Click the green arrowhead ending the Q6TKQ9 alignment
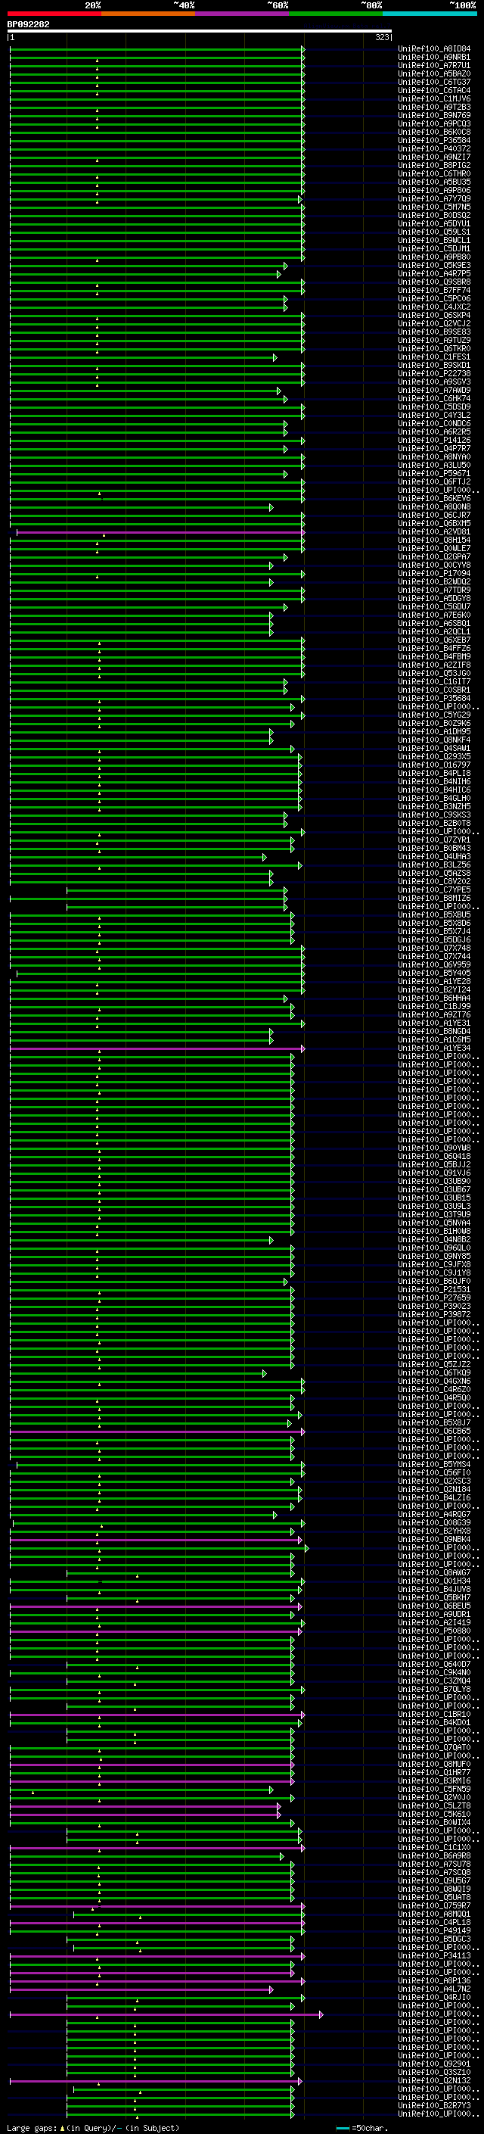Image resolution: width=484 pixels, height=2134 pixels. (265, 1373)
